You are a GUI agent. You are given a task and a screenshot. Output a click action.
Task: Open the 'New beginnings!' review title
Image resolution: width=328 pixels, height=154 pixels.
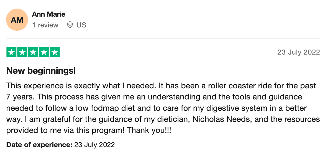pyautogui.click(x=41, y=71)
